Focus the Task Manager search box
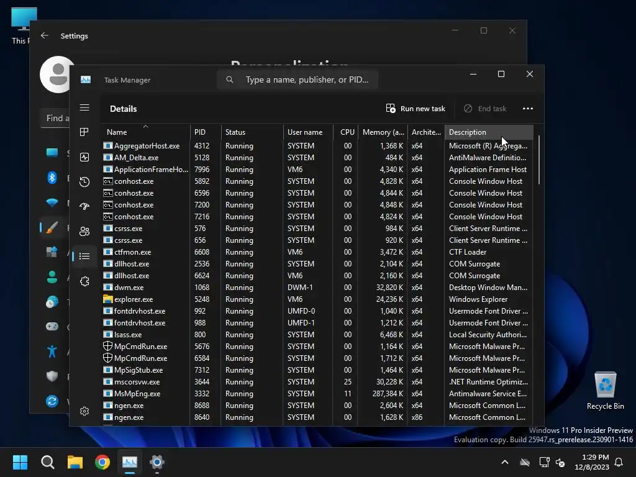This screenshot has height=477, width=636. [298, 79]
